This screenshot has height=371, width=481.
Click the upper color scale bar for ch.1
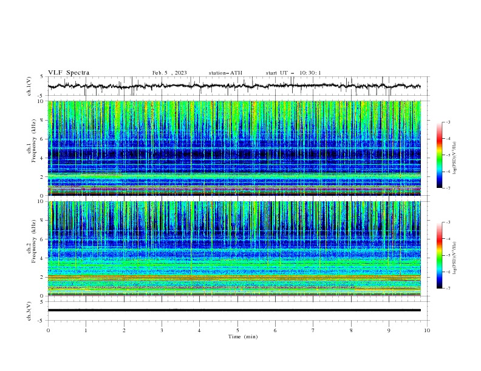440,155
